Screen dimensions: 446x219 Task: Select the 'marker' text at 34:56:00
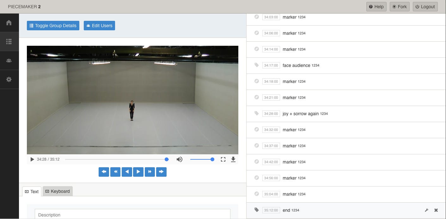[290, 178]
